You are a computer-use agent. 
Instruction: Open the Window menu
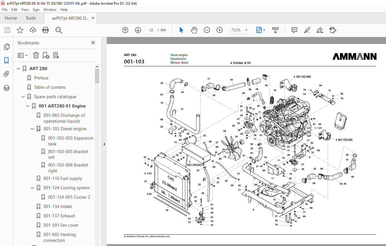pos(50,10)
